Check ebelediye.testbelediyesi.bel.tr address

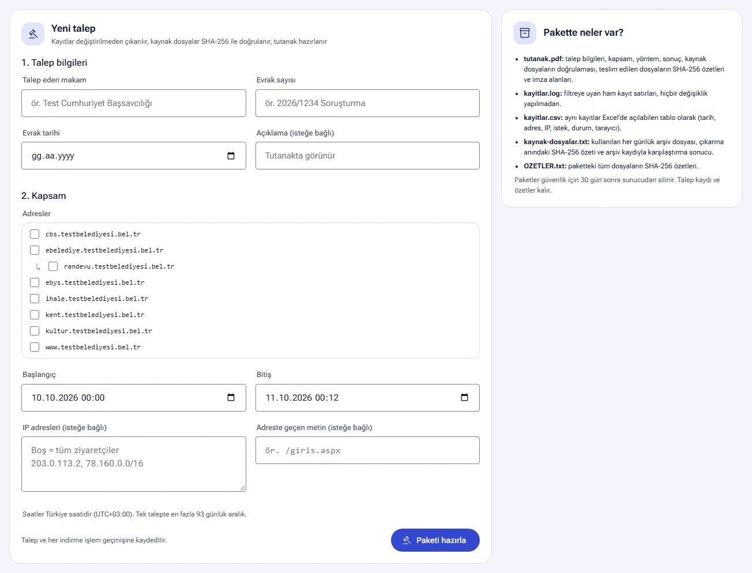pyautogui.click(x=35, y=250)
